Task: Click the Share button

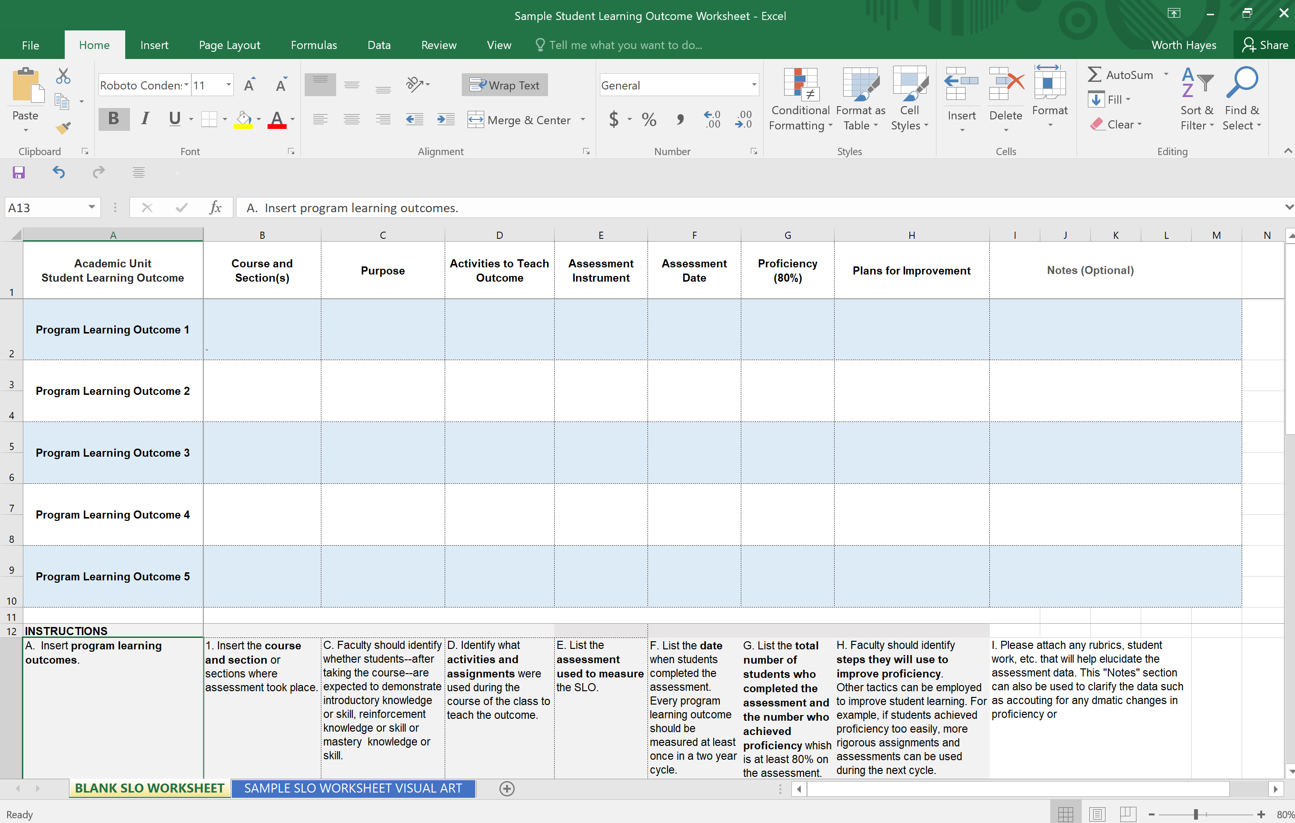Action: coord(1265,45)
